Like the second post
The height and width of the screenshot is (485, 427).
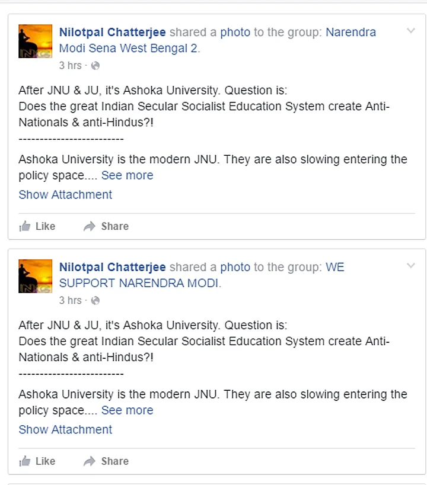(x=37, y=461)
